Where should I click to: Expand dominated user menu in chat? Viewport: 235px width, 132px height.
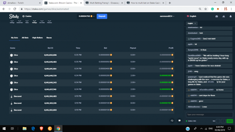tap(198, 33)
